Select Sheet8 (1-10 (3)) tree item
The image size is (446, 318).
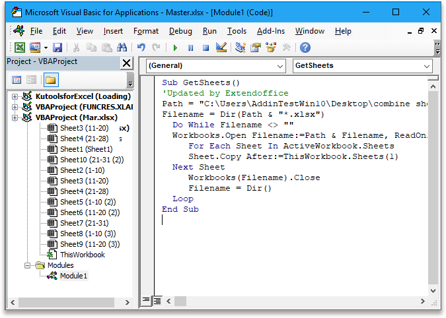(88, 234)
